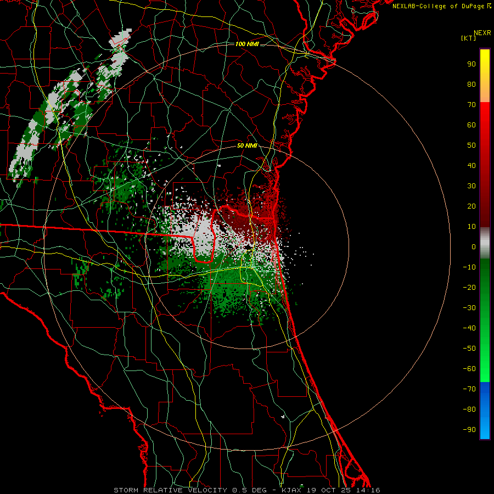Viewport: 494px width, 494px height.
Task: Click the blue bottom segment of velocity color bar
Action: [x=485, y=411]
